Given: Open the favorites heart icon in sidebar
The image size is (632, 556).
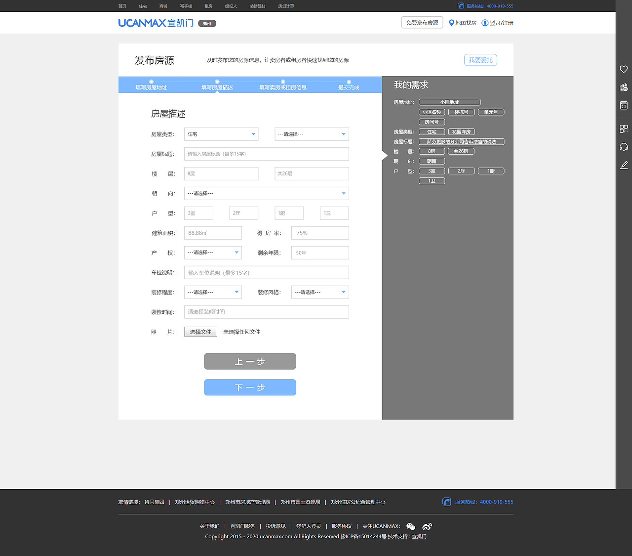Looking at the screenshot, I should click(624, 69).
